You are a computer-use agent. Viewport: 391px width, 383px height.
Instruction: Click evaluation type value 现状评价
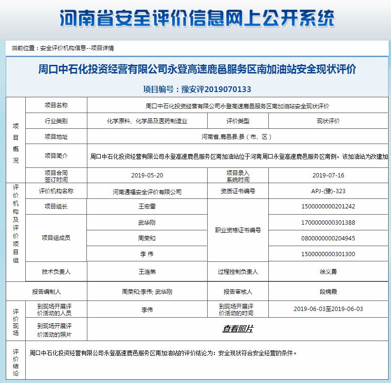click(x=328, y=121)
